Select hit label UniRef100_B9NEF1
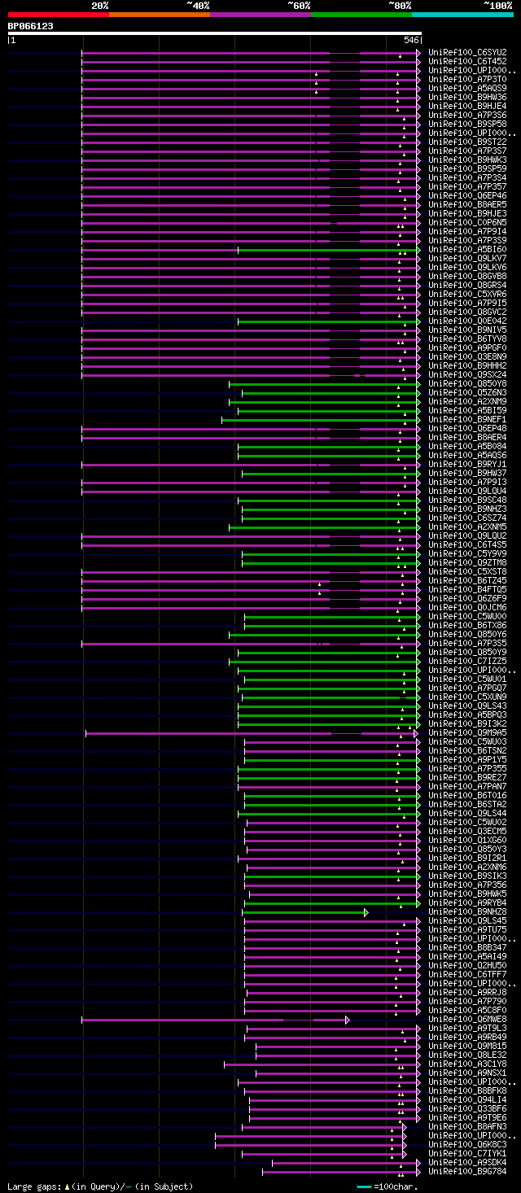521x1193 pixels. pyautogui.click(x=467, y=420)
